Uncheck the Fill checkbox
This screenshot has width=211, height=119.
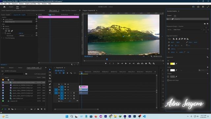[x=168, y=64]
